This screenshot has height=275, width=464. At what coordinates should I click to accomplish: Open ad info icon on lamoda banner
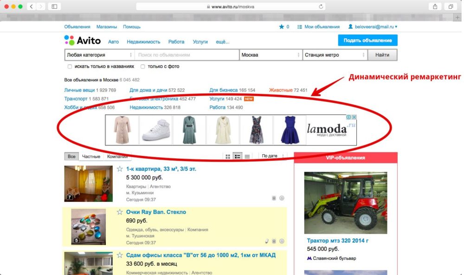pos(349,117)
